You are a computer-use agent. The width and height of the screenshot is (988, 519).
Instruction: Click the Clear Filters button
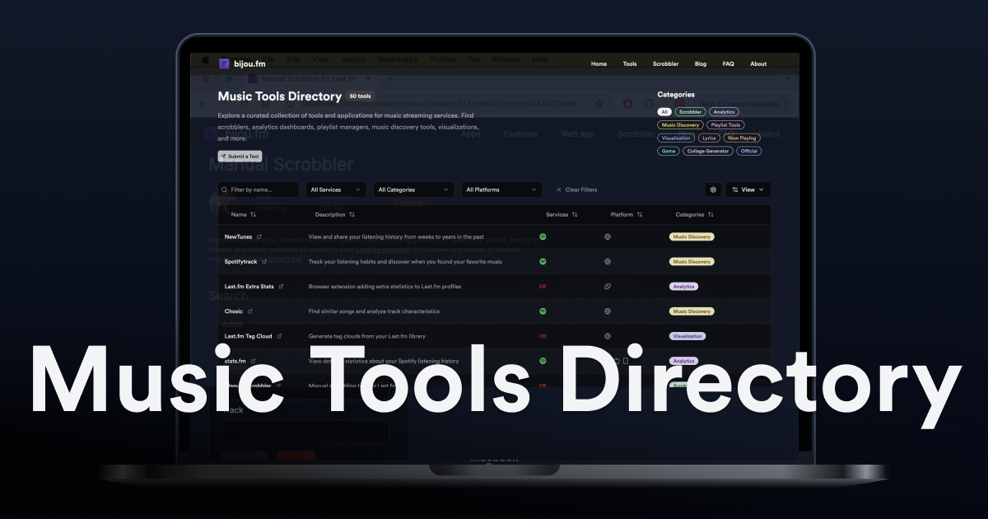[x=576, y=189]
